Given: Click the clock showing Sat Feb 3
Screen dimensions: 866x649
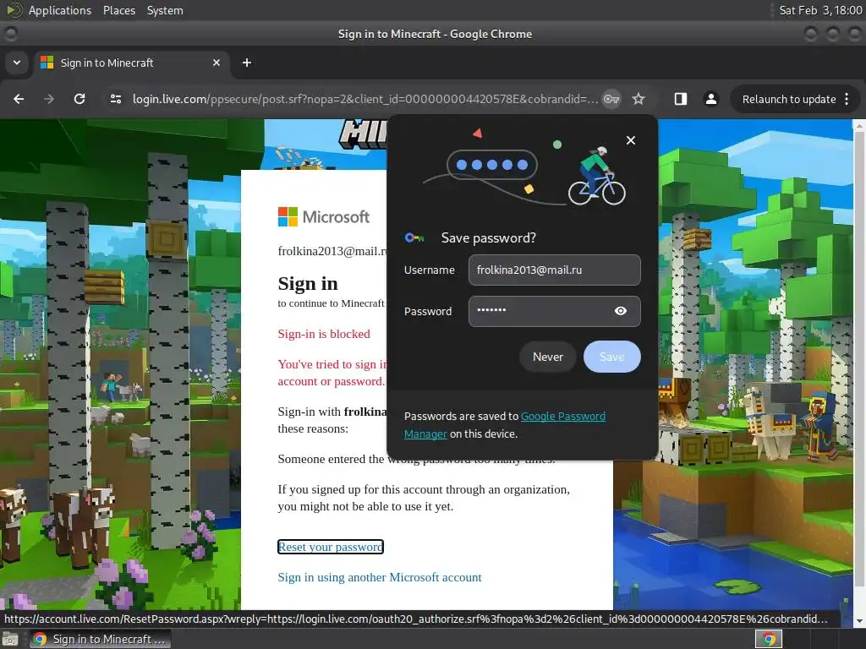Looking at the screenshot, I should (x=820, y=10).
